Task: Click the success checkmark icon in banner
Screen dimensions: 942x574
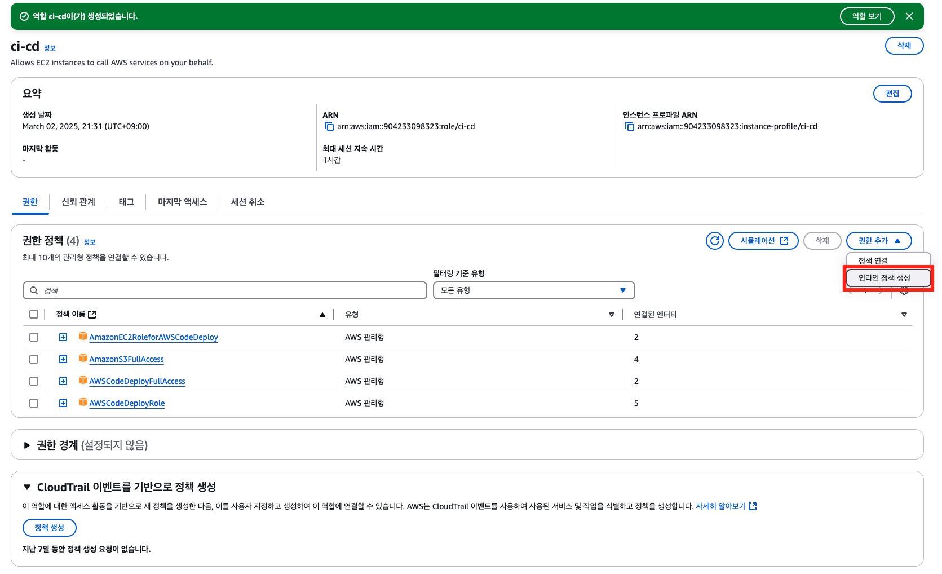Action: coord(24,16)
